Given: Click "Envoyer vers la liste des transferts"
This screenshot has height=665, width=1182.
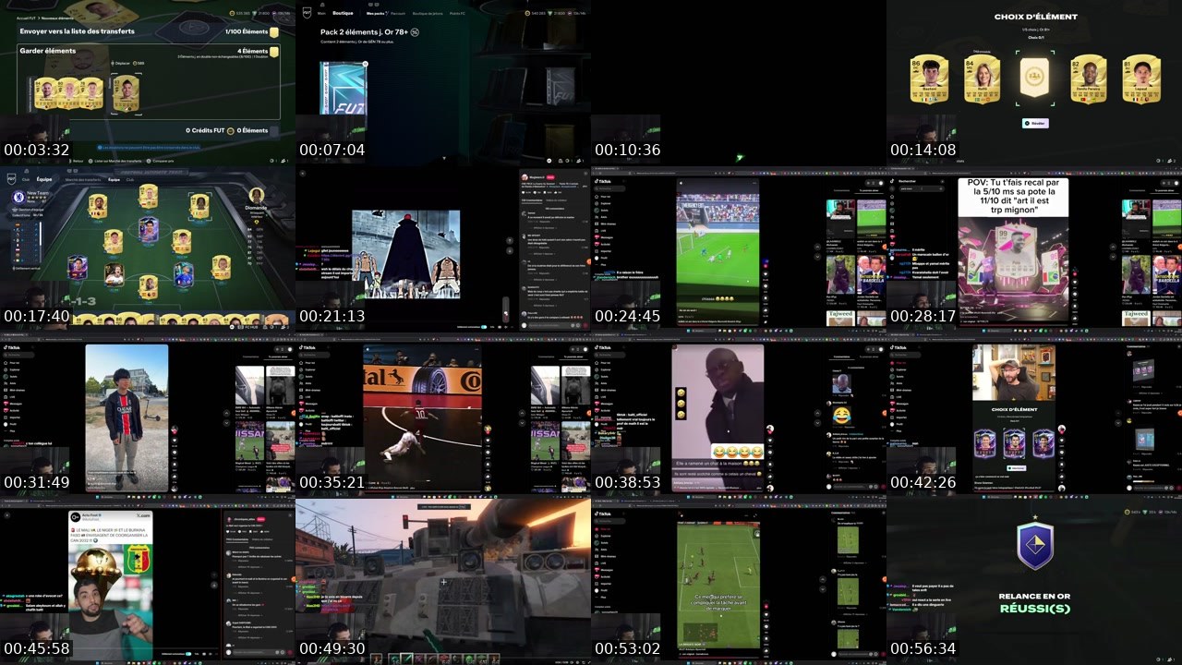Looking at the screenshot, I should point(78,31).
